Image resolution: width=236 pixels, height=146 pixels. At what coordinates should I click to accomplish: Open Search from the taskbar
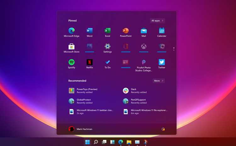pyautogui.click(x=96, y=142)
